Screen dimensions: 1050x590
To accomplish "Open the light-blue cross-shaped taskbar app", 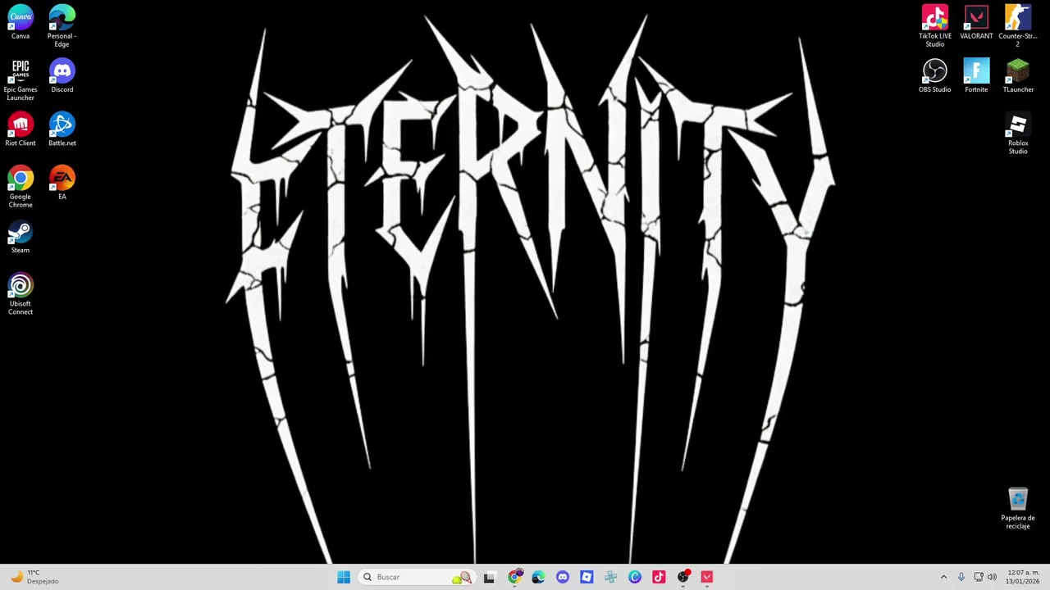I will [x=610, y=577].
